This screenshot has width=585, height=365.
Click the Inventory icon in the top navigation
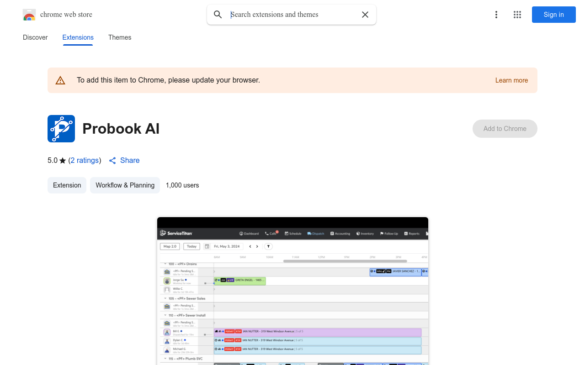(x=358, y=234)
